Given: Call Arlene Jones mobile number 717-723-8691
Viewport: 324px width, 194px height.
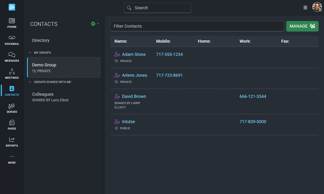Looking at the screenshot, I should pyautogui.click(x=169, y=75).
